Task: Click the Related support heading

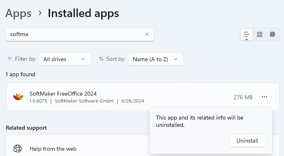Action: click(26, 128)
